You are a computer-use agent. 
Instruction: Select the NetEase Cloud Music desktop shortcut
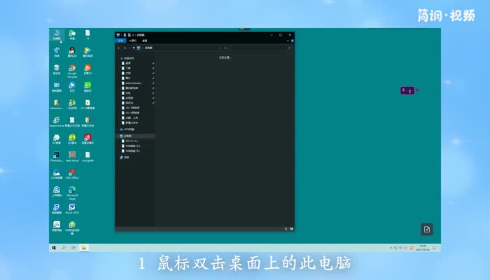(x=87, y=139)
